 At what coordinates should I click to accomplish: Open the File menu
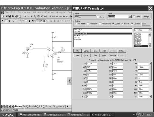tap(7, 12)
